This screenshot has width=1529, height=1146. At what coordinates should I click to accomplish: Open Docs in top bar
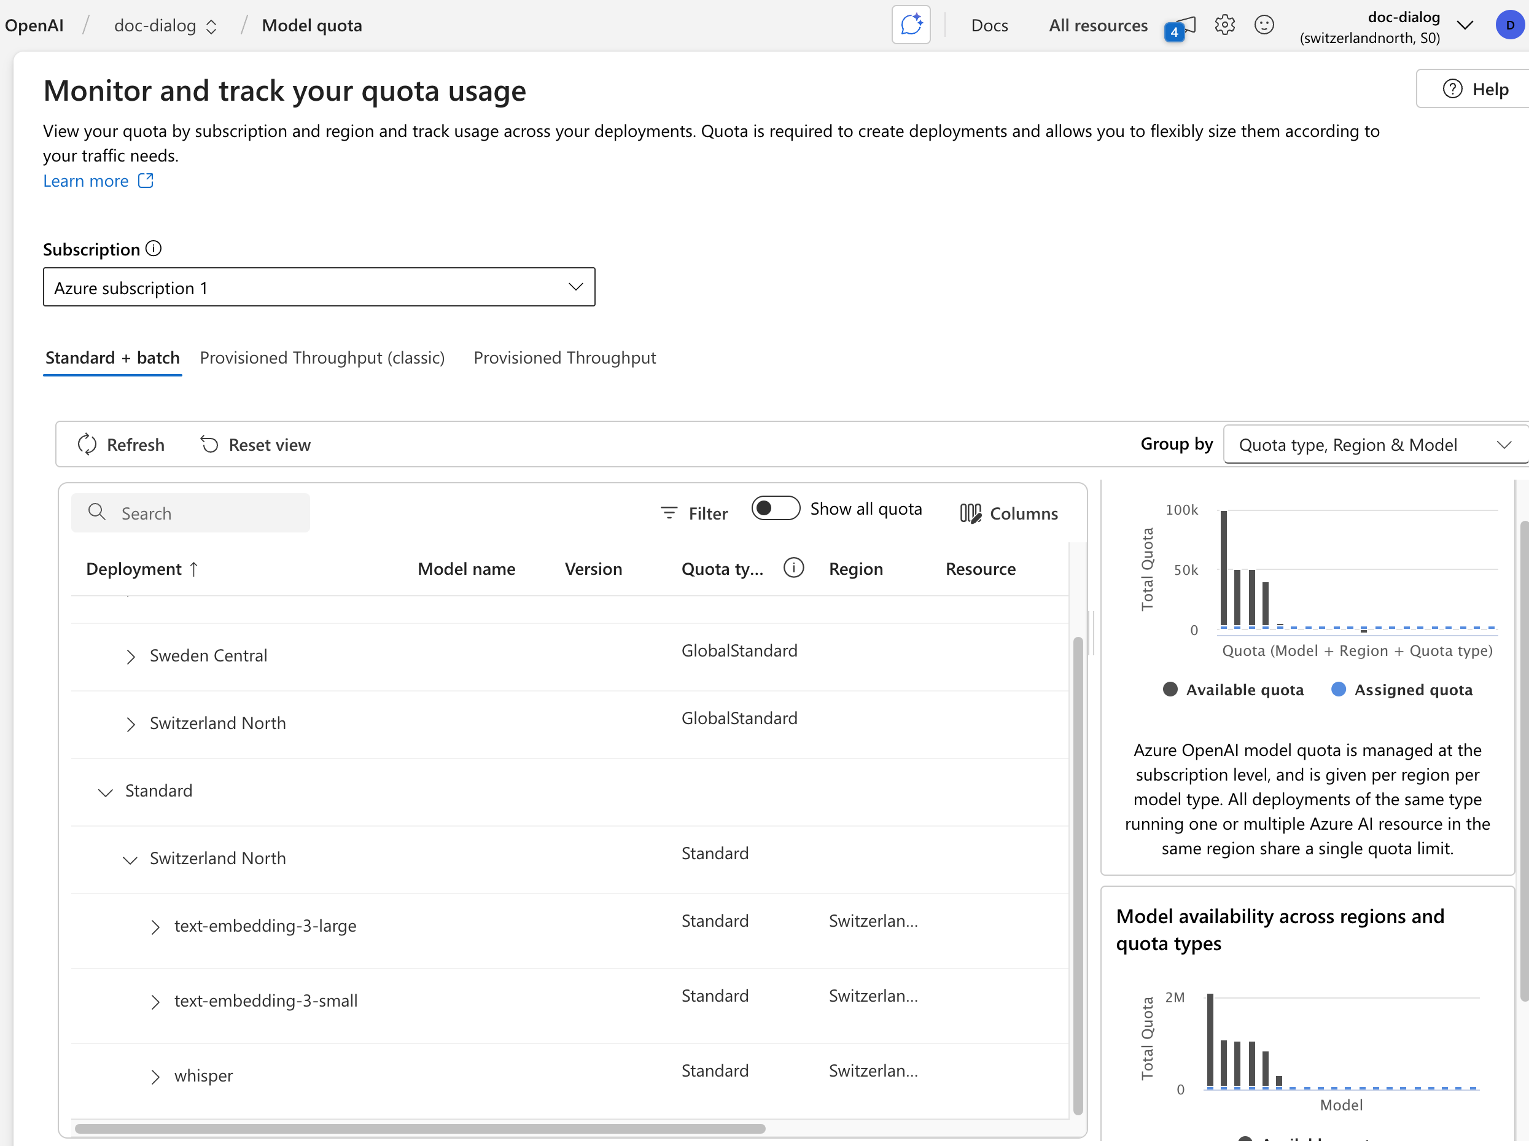(x=989, y=26)
